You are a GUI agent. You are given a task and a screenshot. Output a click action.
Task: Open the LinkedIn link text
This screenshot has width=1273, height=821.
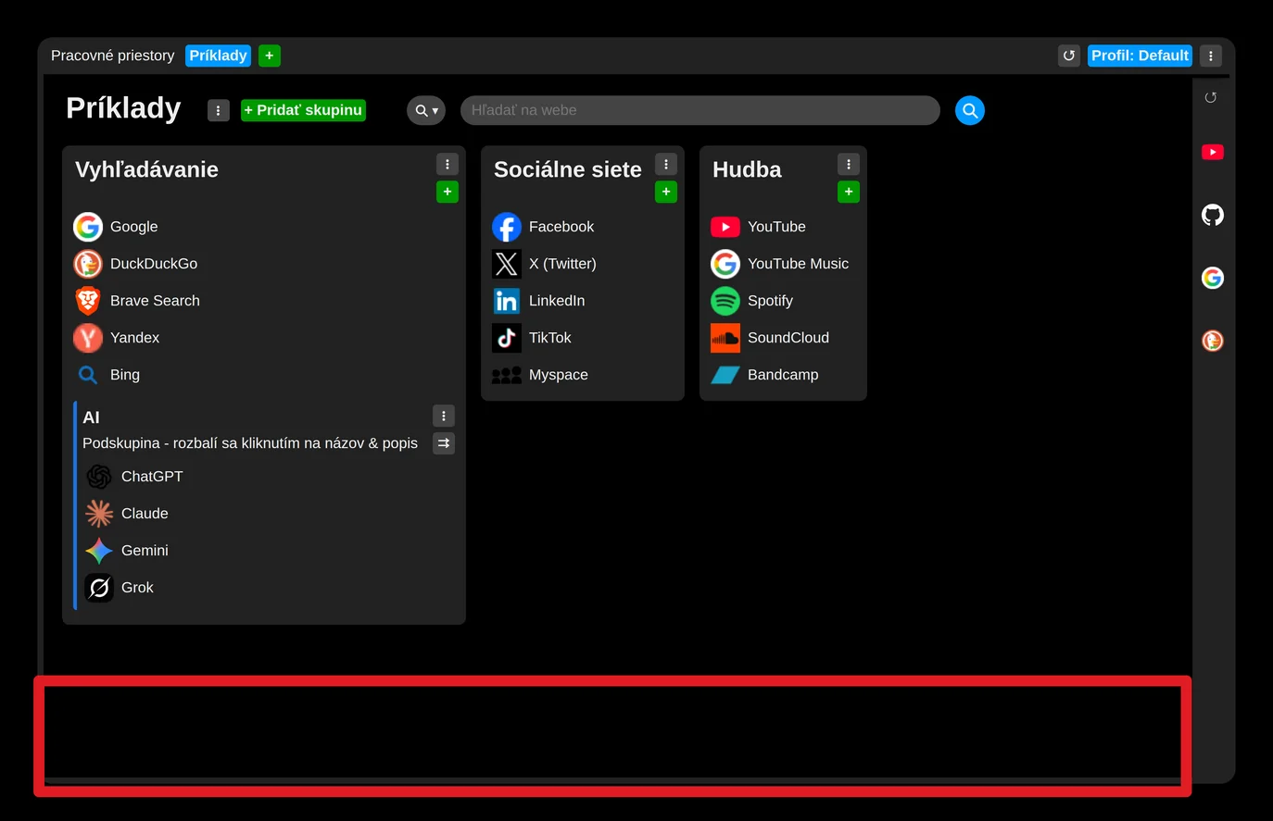point(557,301)
